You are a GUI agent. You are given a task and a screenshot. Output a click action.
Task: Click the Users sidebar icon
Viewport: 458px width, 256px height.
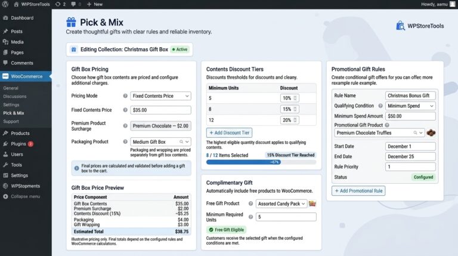(x=5, y=155)
